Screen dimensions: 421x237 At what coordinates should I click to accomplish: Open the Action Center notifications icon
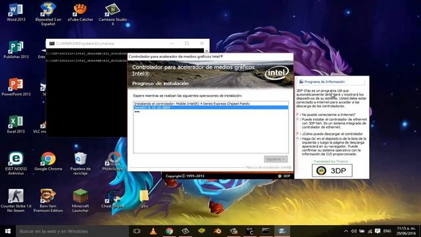click(378, 231)
